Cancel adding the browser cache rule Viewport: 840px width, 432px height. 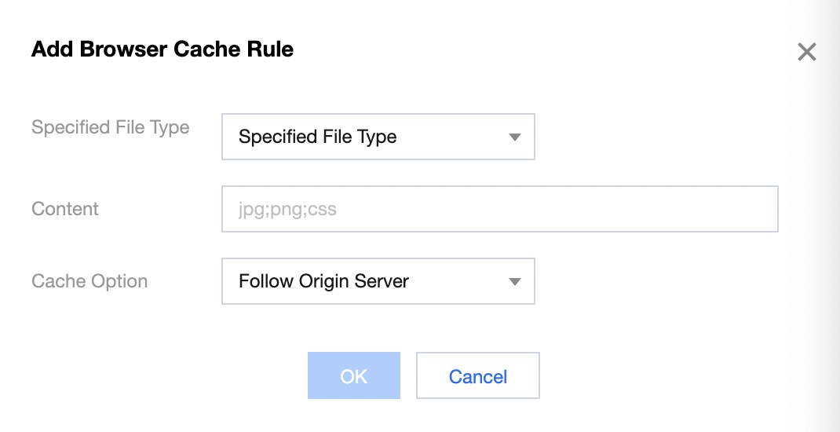477,376
